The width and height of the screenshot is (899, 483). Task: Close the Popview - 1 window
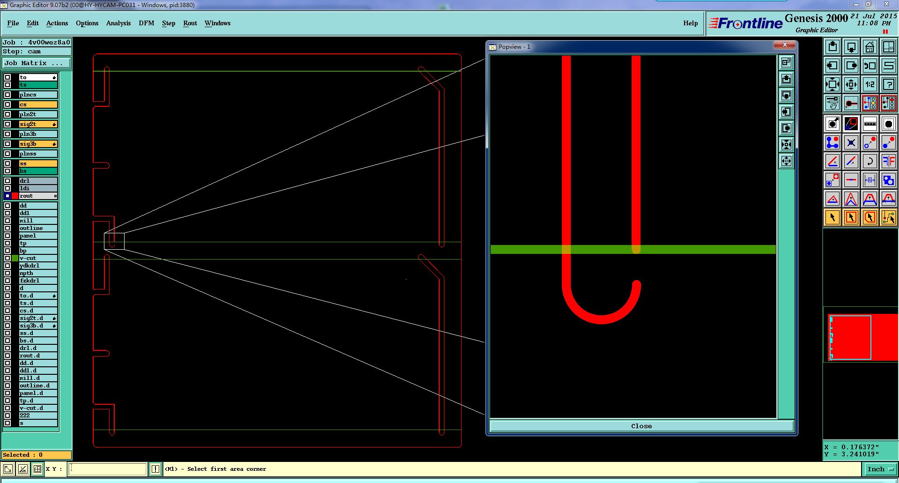pos(785,45)
